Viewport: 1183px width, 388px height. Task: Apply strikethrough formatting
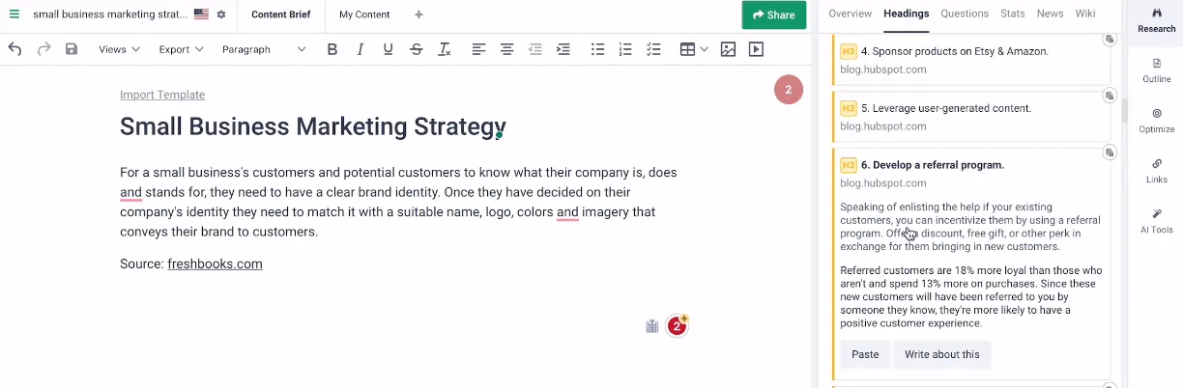[x=416, y=49]
